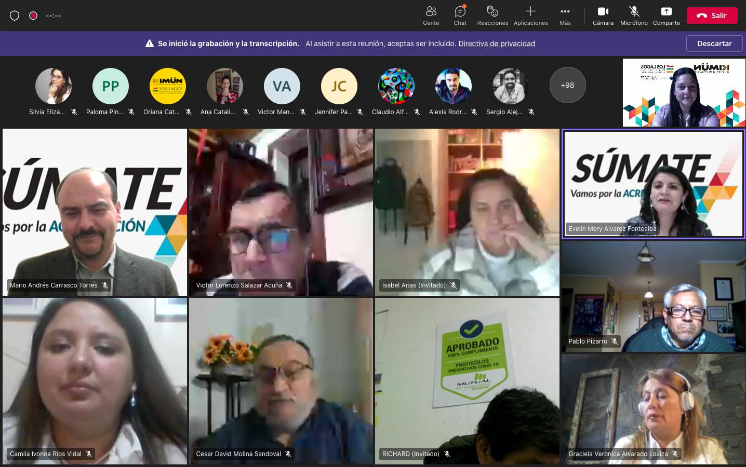Click muted mic icon on Victor Lorenzo label
The height and width of the screenshot is (467, 746).
289,285
